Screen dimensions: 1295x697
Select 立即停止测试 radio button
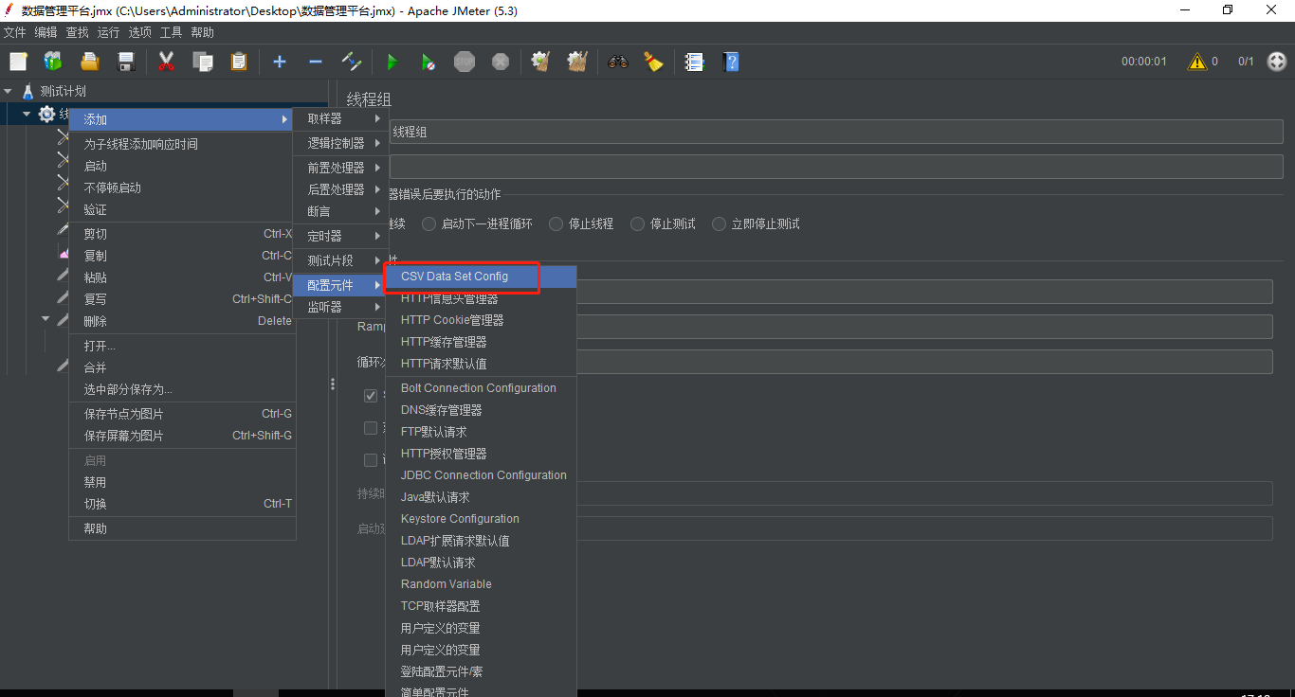click(720, 224)
